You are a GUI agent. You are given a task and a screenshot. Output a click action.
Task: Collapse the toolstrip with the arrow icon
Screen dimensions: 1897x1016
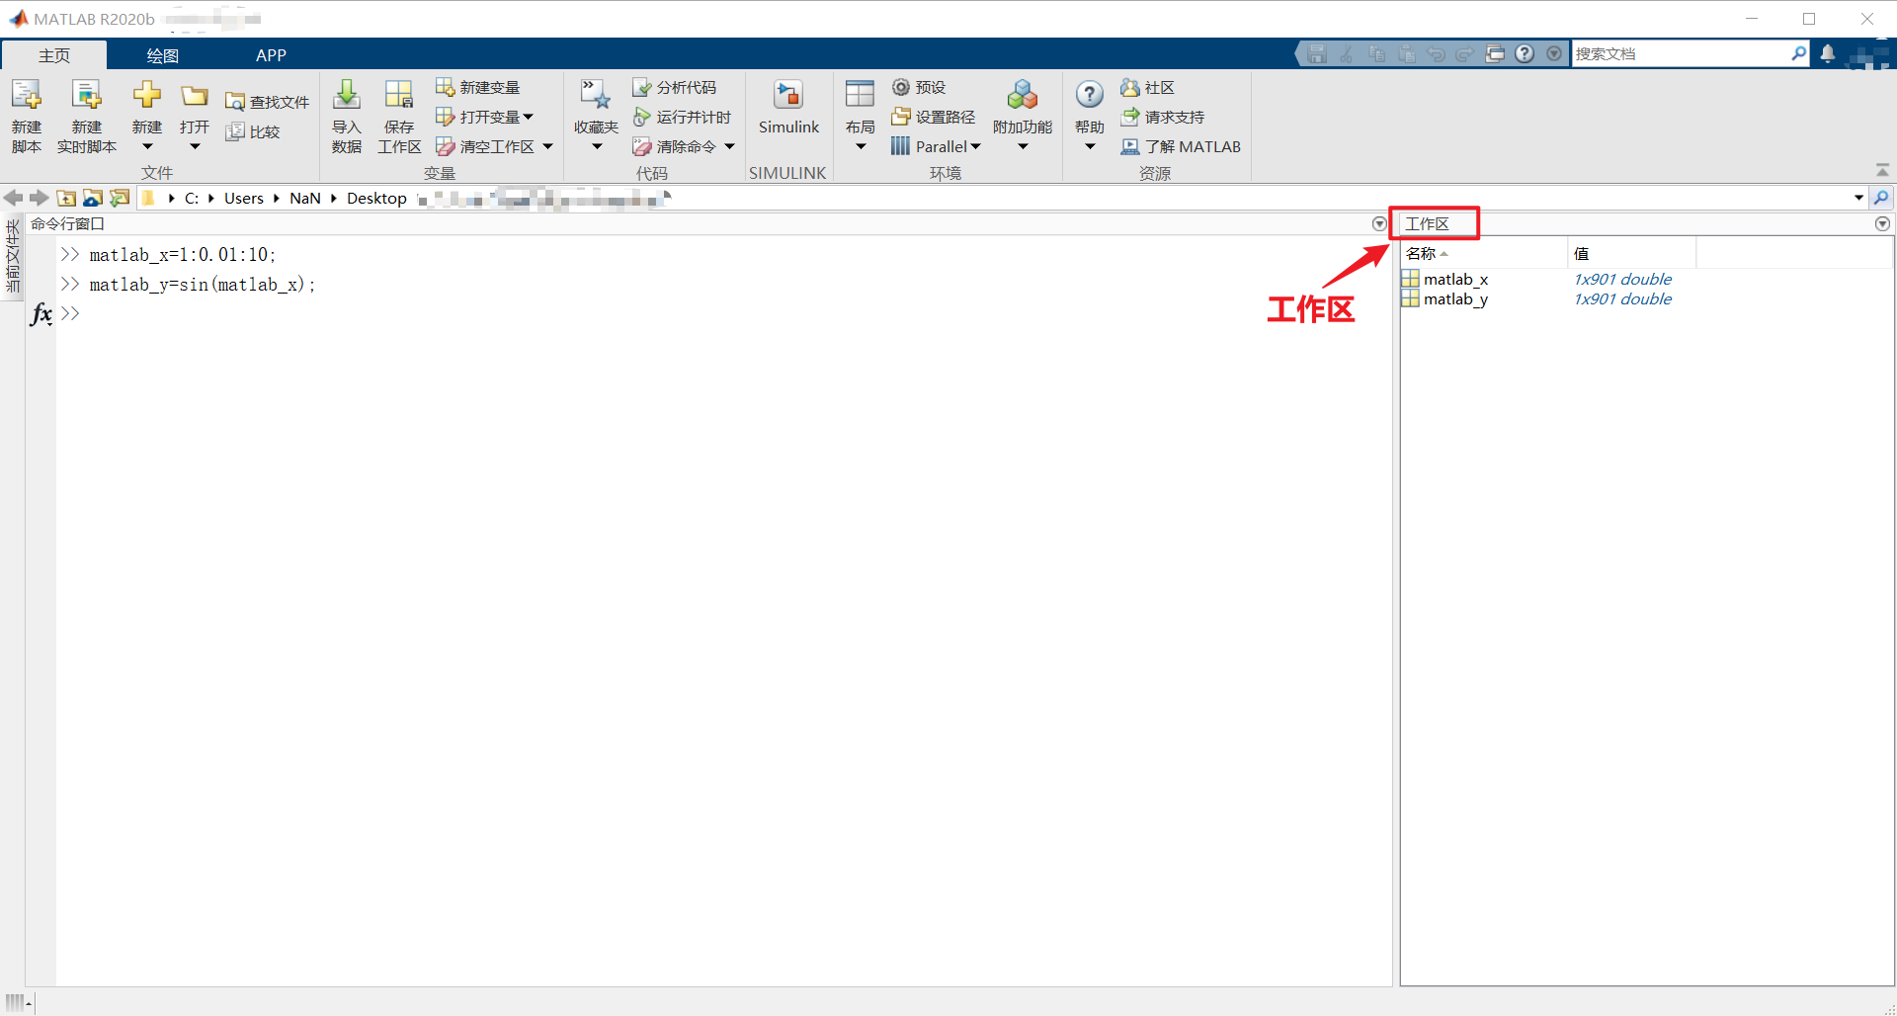click(1882, 170)
